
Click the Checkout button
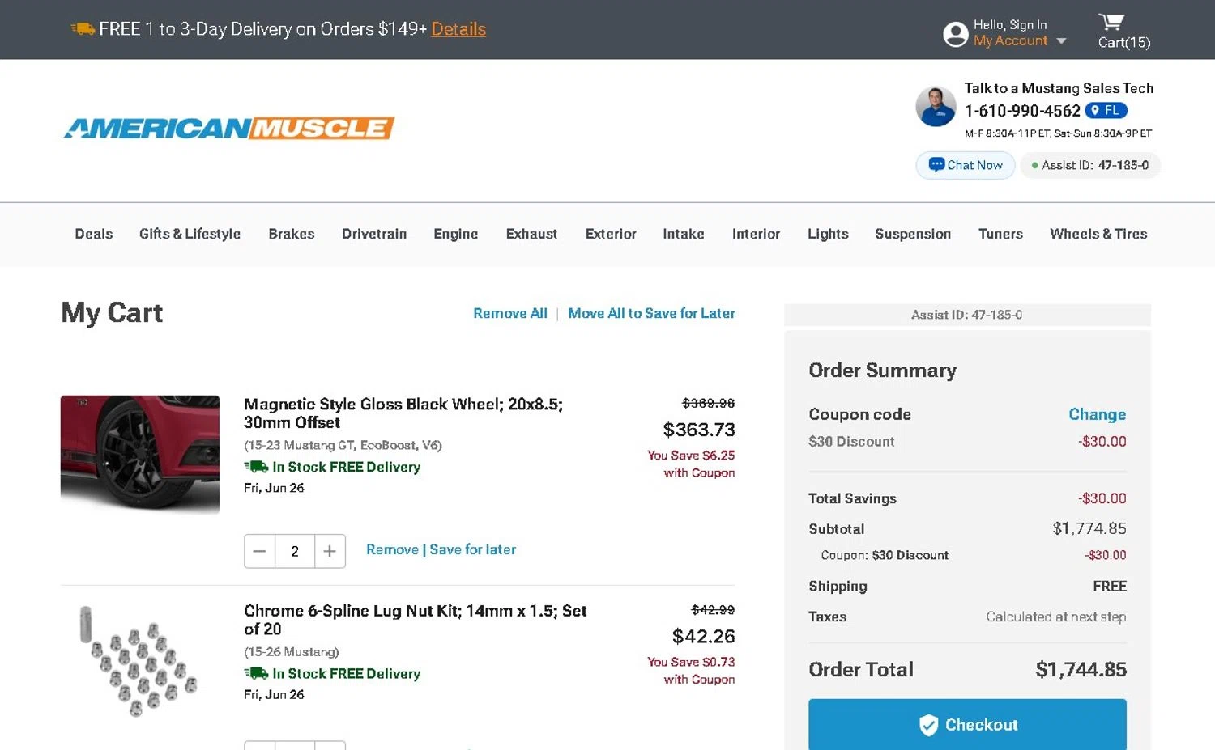coord(967,724)
